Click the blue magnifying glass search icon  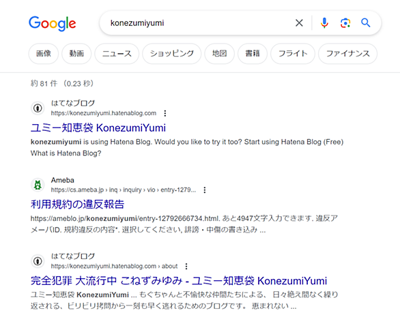(x=366, y=23)
